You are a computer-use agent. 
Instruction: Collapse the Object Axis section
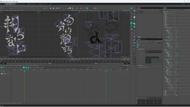[x=137, y=66]
